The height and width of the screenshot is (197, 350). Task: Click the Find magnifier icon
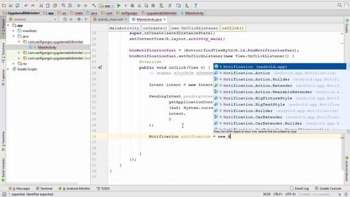[x=63, y=5]
